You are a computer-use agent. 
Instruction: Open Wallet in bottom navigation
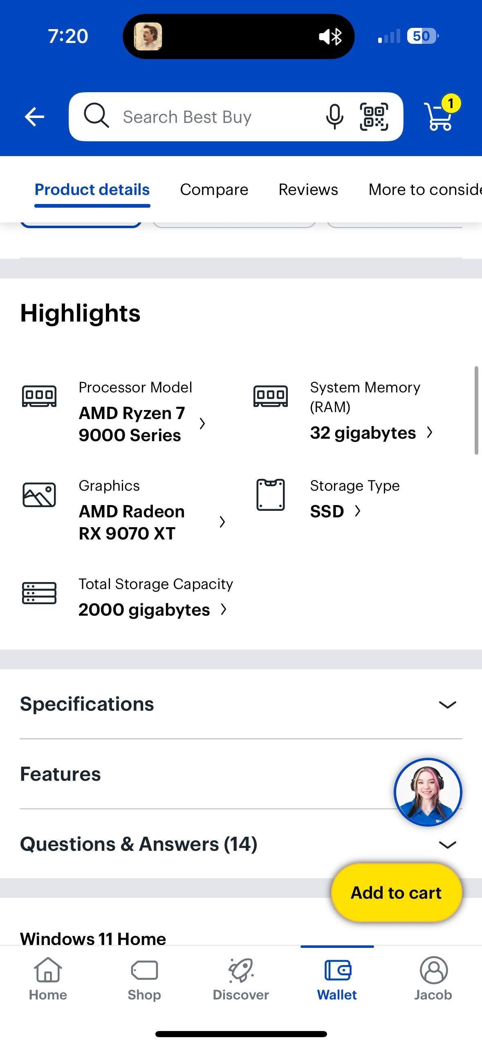pyautogui.click(x=337, y=979)
